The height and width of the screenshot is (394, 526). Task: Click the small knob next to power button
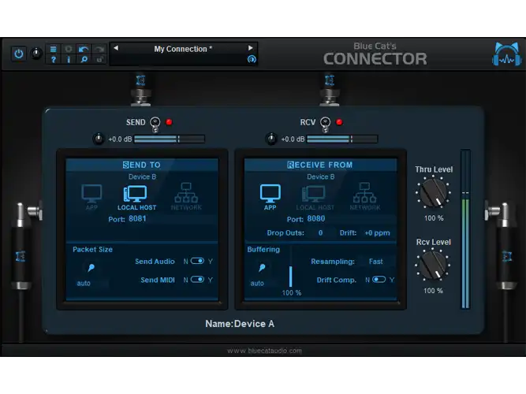(36, 54)
